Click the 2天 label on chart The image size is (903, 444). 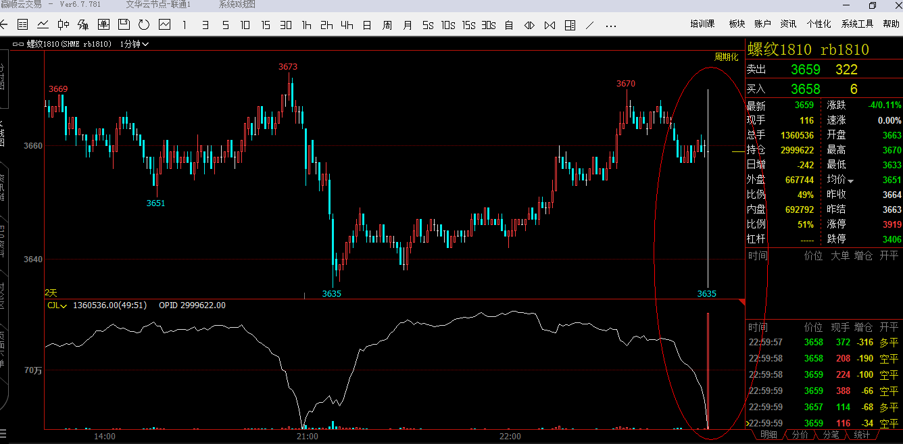[51, 293]
